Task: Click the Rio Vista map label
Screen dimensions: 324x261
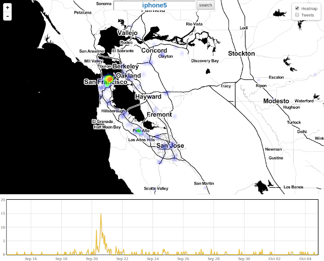Action: tap(194, 24)
